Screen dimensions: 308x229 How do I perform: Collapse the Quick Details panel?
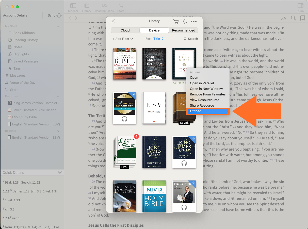60,173
